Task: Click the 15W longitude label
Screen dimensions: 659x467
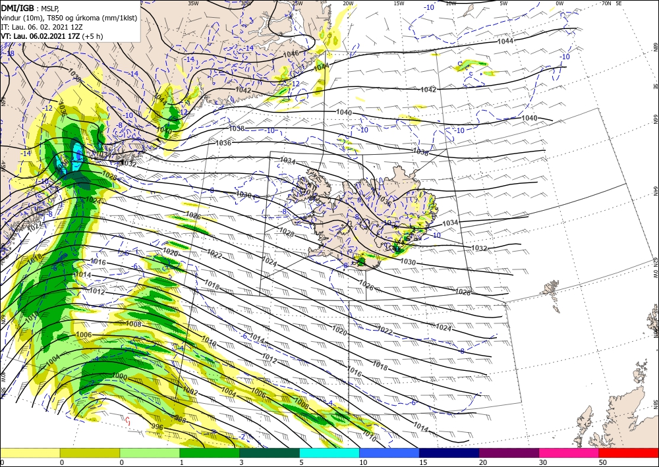Action: coord(399,3)
